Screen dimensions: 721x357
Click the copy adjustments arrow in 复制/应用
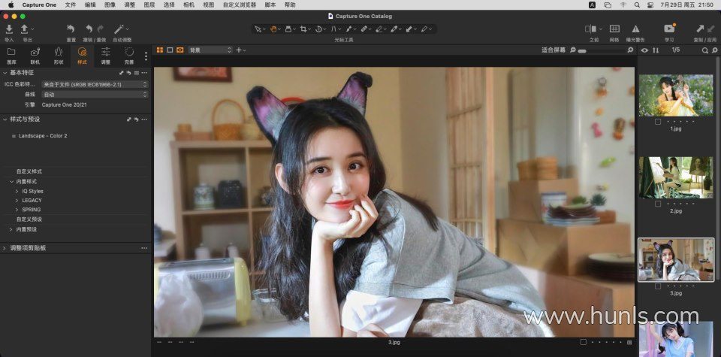700,29
